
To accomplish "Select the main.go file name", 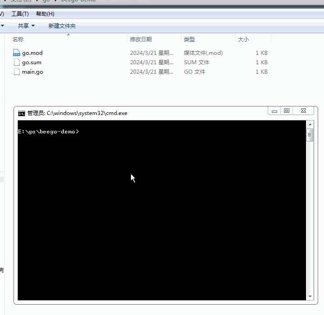I will pyautogui.click(x=32, y=72).
